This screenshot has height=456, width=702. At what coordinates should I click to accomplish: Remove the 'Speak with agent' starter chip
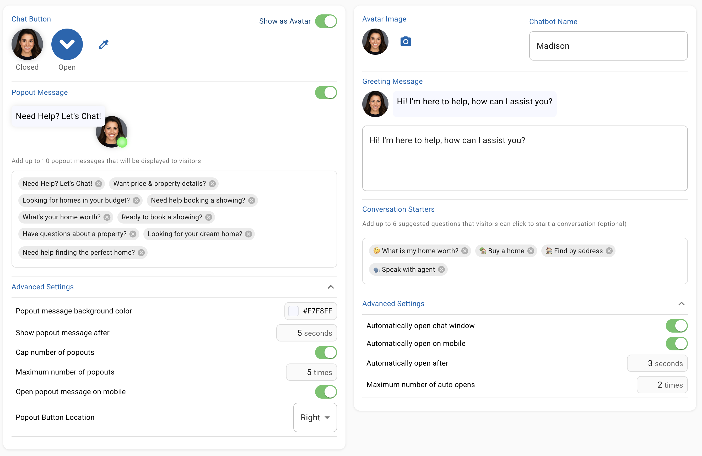pyautogui.click(x=441, y=270)
